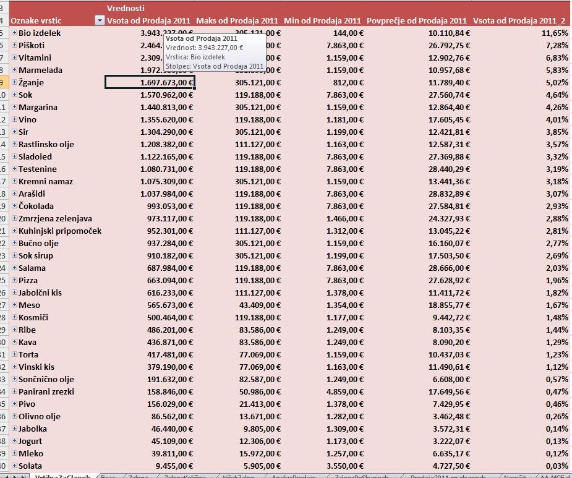Expand the Sok sirup row
This screenshot has height=478, width=572.
tap(14, 255)
